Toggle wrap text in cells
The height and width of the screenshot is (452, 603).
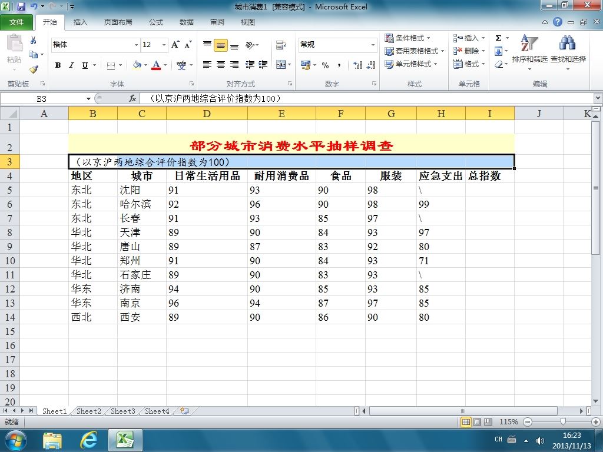point(281,45)
